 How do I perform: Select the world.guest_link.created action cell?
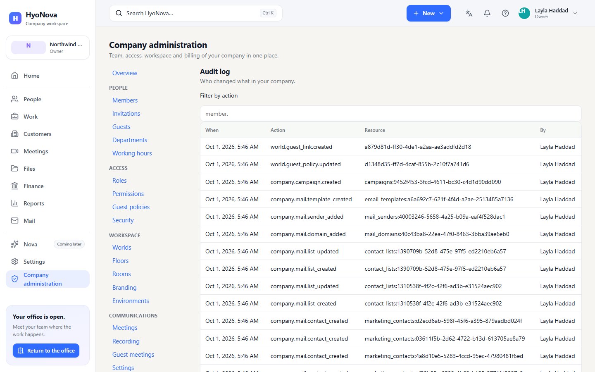(x=301, y=147)
